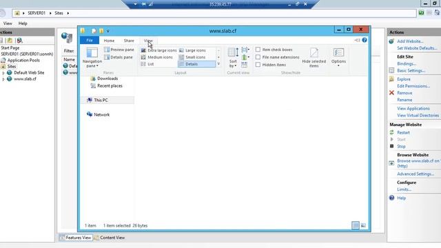Open the File tab in Explorer
Image resolution: width=441 pixels, height=248 pixels.
(90, 41)
